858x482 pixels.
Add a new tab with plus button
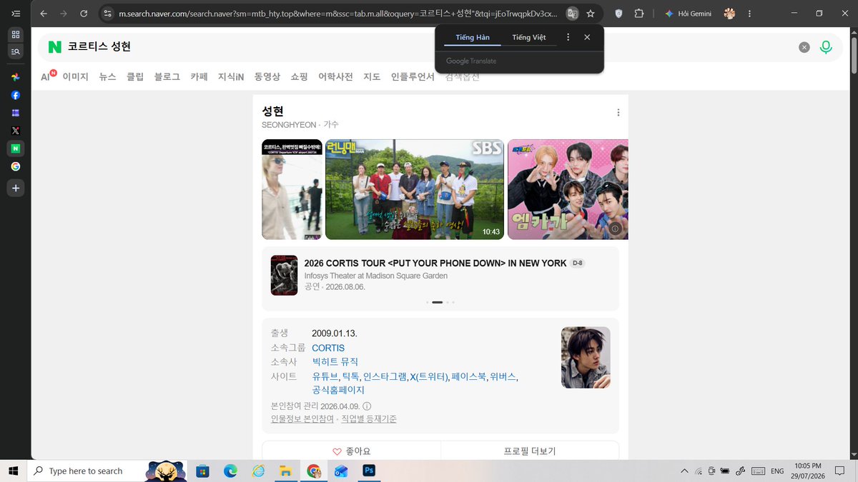click(15, 189)
